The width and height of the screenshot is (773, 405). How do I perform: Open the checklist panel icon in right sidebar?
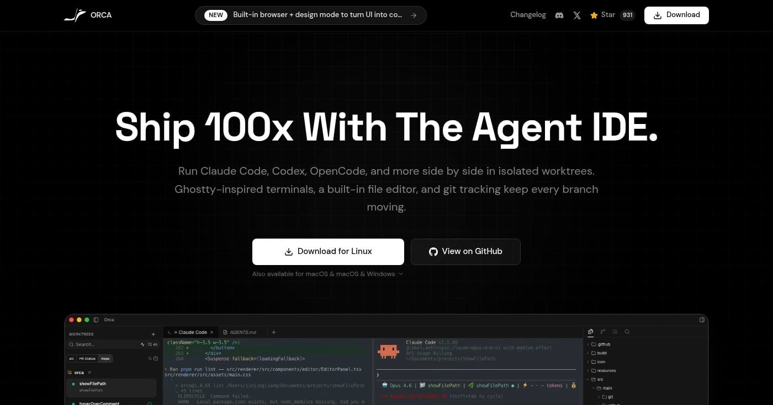tap(615, 331)
